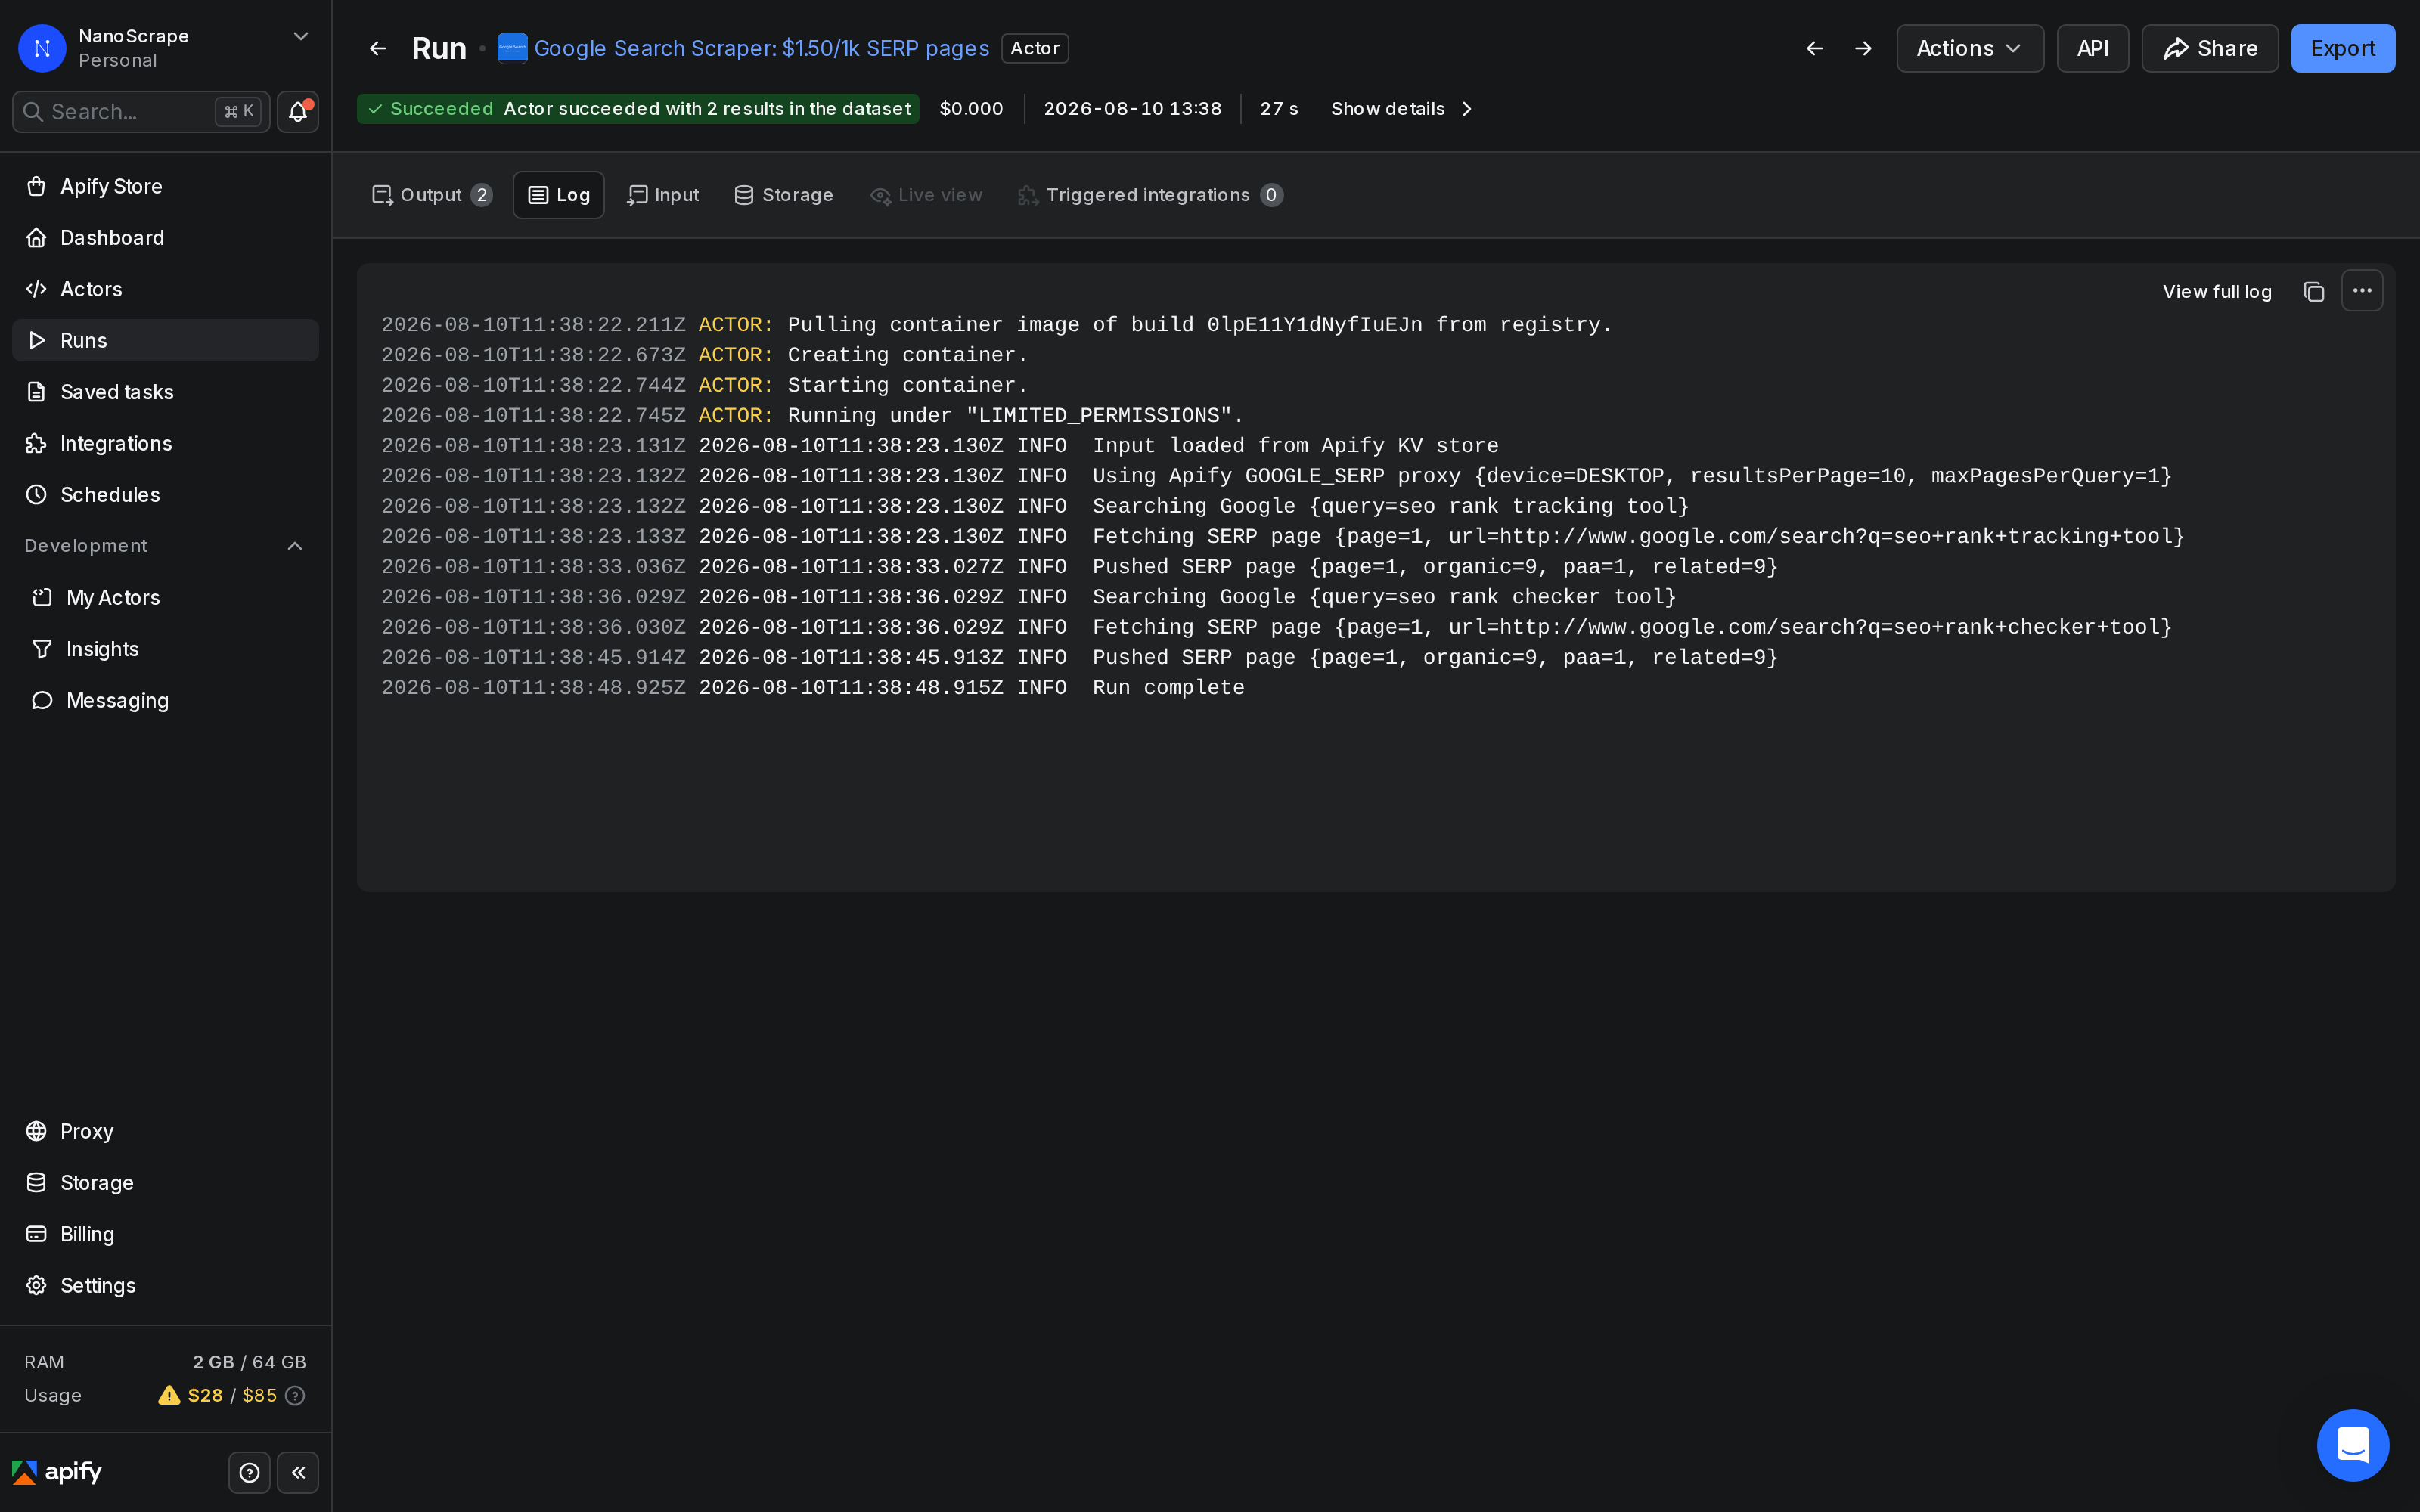The width and height of the screenshot is (2420, 1512).
Task: Open Triggered integrations tab
Action: pyautogui.click(x=1150, y=195)
